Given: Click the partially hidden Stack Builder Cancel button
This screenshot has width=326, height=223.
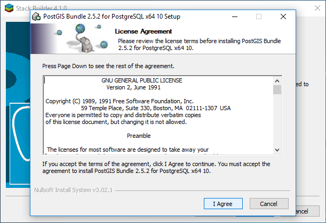Looking at the screenshot, I should (x=308, y=211).
